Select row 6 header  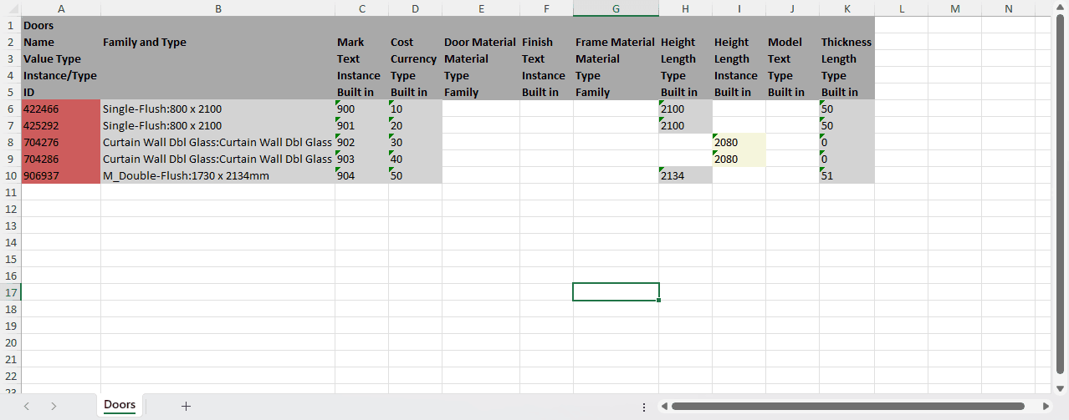(x=10, y=109)
